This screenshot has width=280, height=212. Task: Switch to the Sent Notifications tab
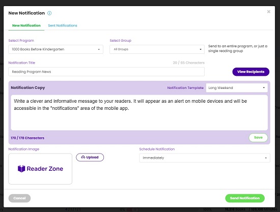(63, 25)
